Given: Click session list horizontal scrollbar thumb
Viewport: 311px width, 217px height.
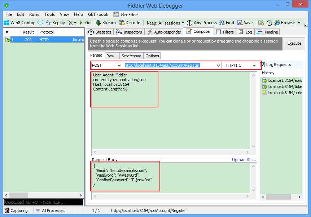Looking at the screenshot, I should click(19, 195).
